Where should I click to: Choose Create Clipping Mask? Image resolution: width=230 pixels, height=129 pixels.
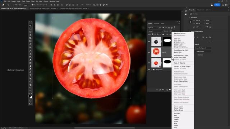click(x=181, y=81)
